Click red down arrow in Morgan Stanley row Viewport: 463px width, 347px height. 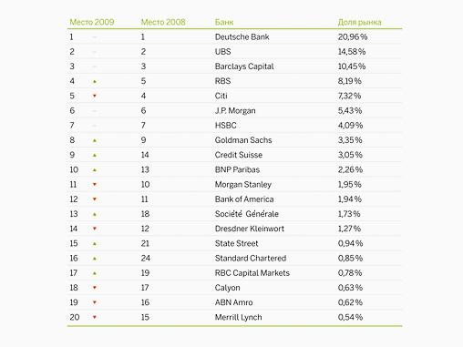click(95, 184)
